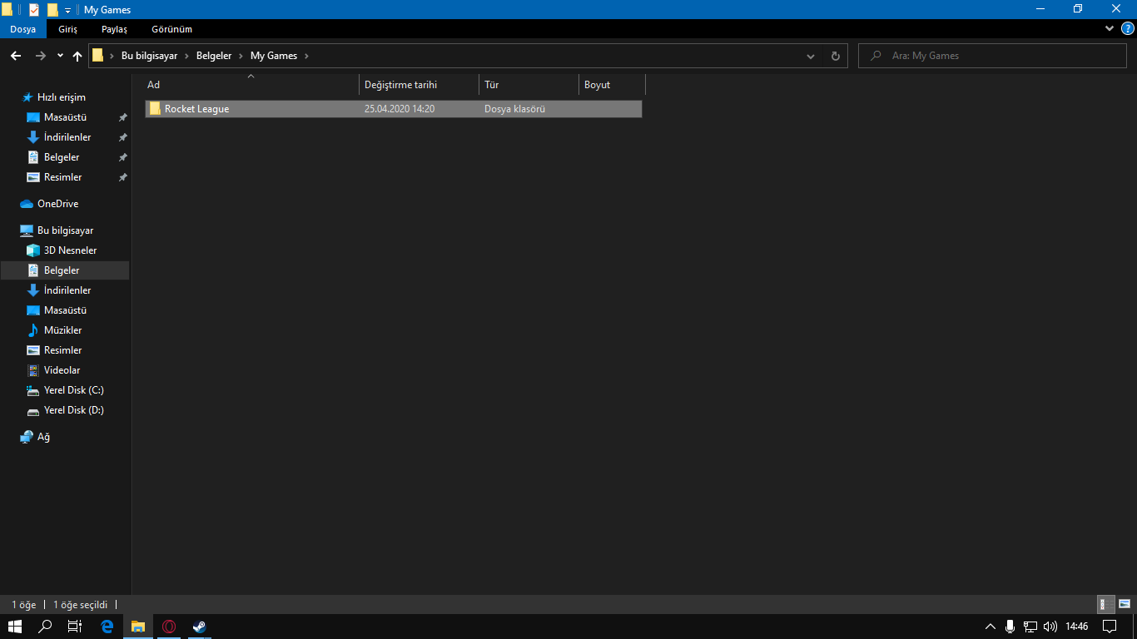This screenshot has width=1137, height=639.
Task: Open Task View from the taskbar
Action: click(x=75, y=627)
